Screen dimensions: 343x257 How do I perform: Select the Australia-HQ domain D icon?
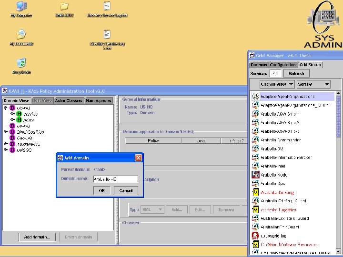(x=12, y=144)
